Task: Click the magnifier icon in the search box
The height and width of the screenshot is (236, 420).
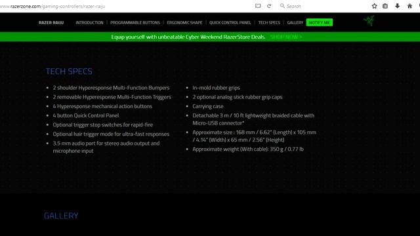Action: [x=282, y=6]
